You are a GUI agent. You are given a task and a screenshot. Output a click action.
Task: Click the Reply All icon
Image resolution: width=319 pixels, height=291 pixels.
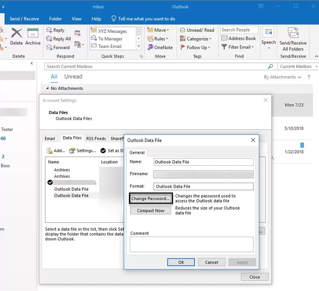click(49, 39)
